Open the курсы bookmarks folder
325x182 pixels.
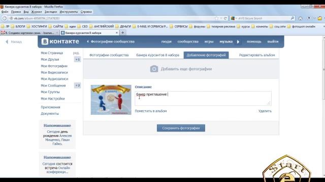(244, 26)
